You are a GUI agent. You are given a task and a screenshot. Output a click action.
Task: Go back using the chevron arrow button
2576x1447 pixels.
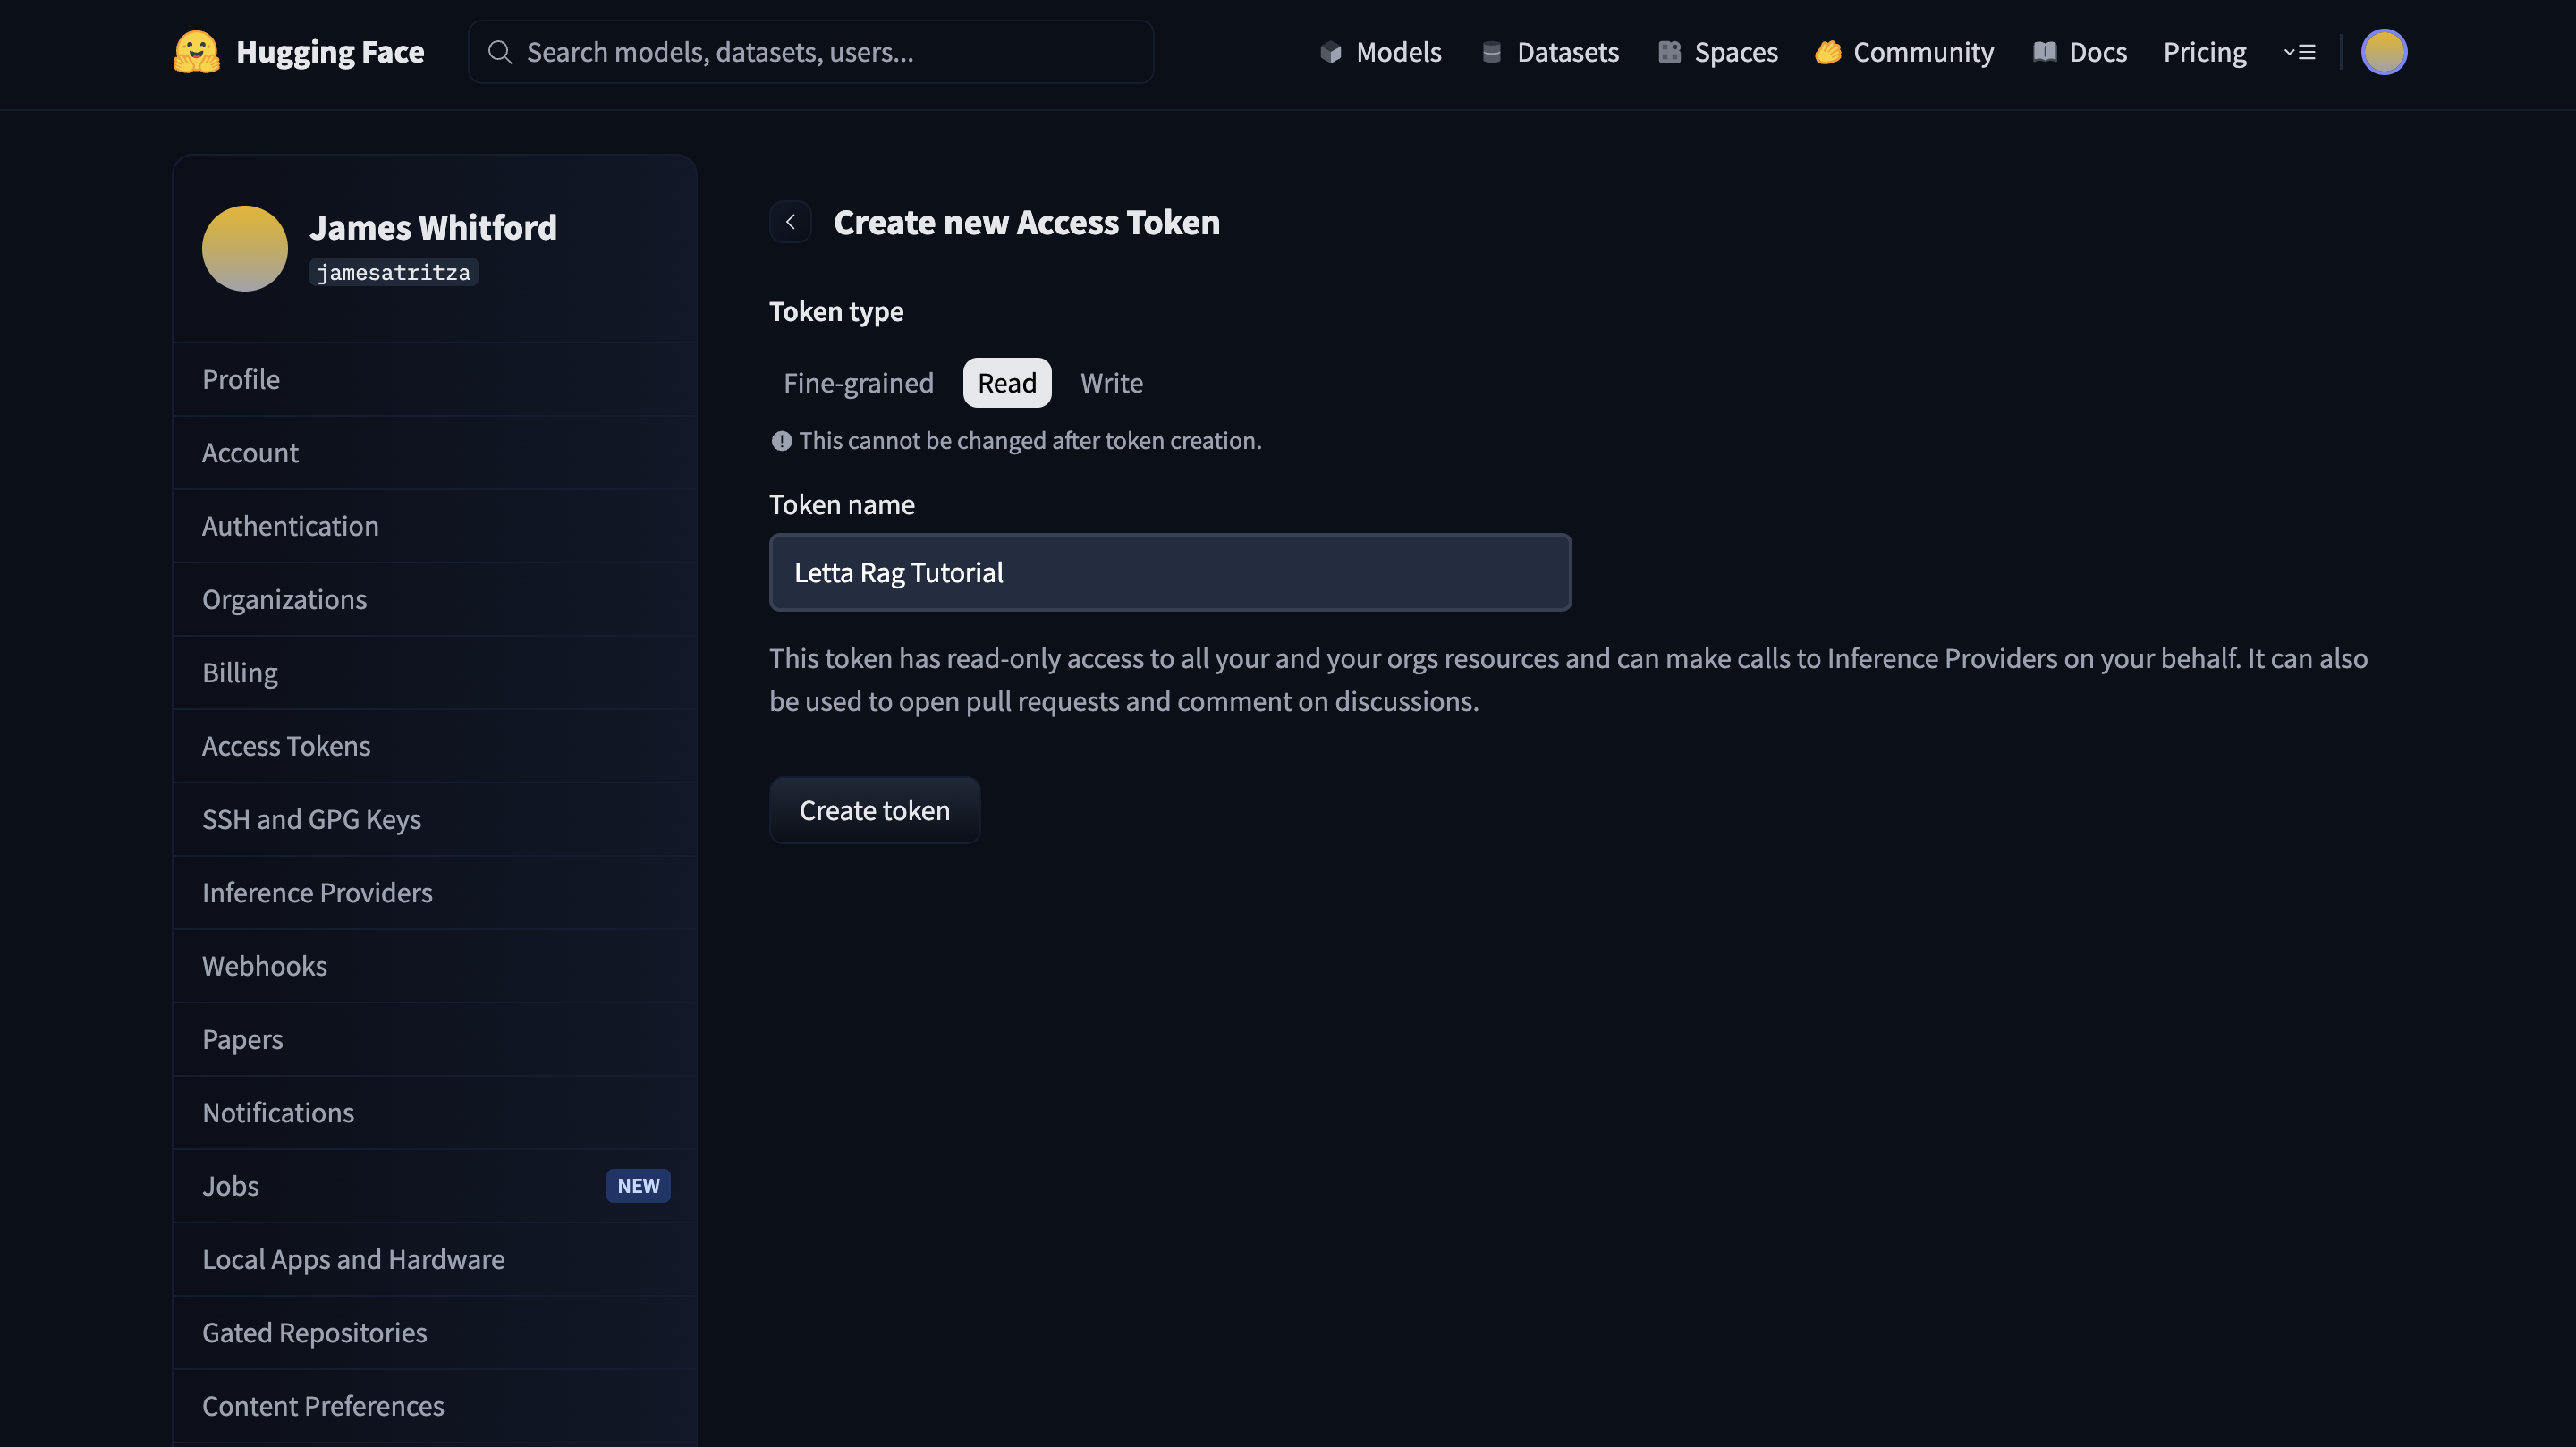click(790, 222)
